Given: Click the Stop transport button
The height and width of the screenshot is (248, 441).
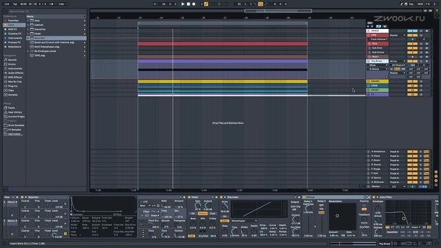Looking at the screenshot, I should pyautogui.click(x=188, y=4).
